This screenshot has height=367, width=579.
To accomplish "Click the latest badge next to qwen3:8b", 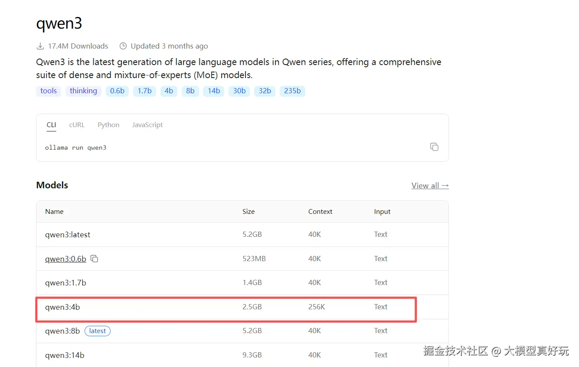I will pos(98,331).
